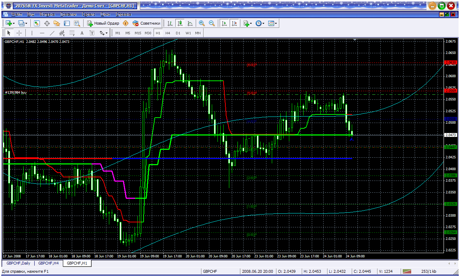Select the trendline drawing tool
The width and height of the screenshot is (460, 276).
[52, 33]
